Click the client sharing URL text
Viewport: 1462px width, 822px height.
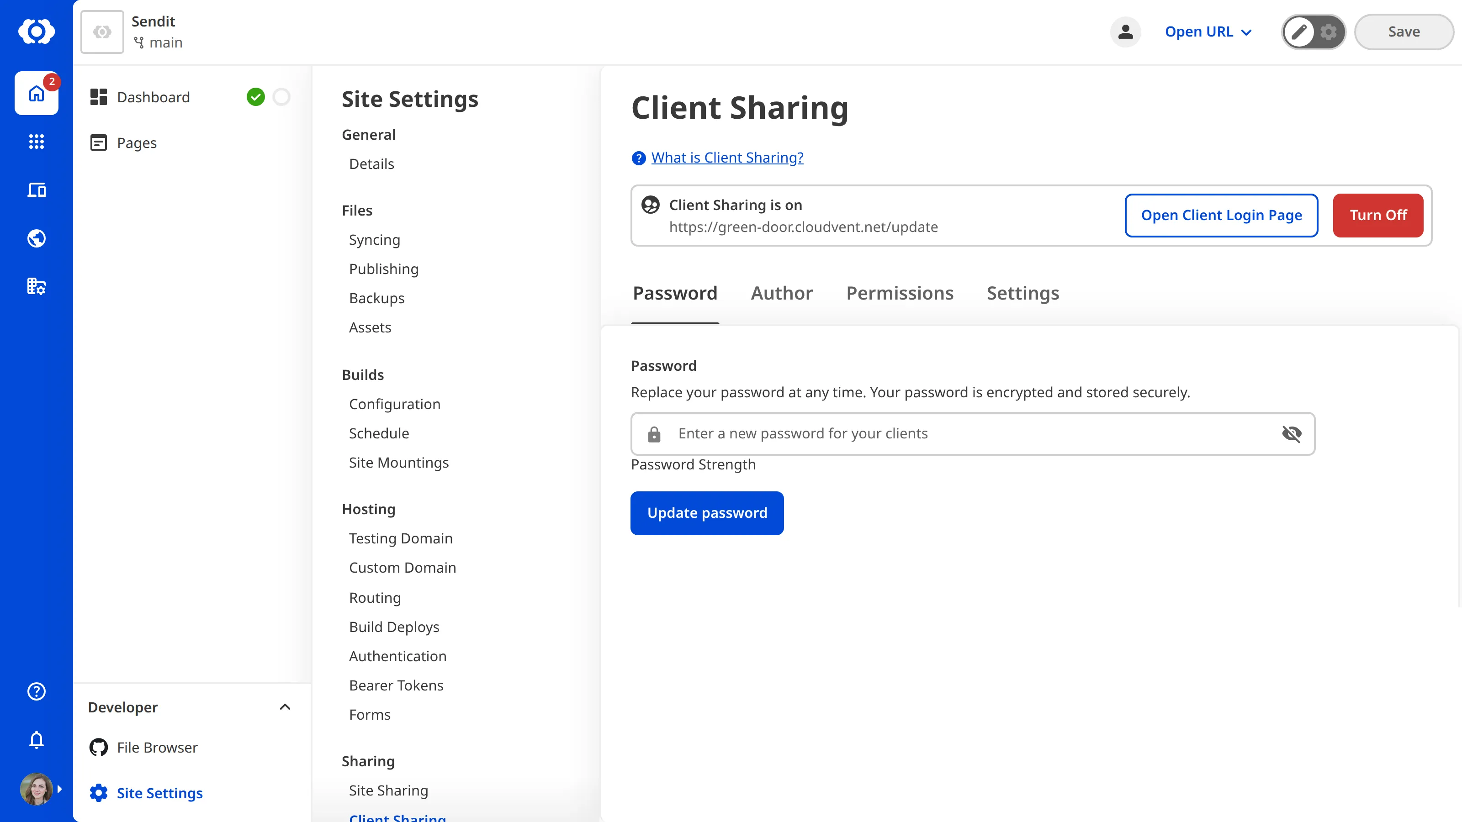803,227
